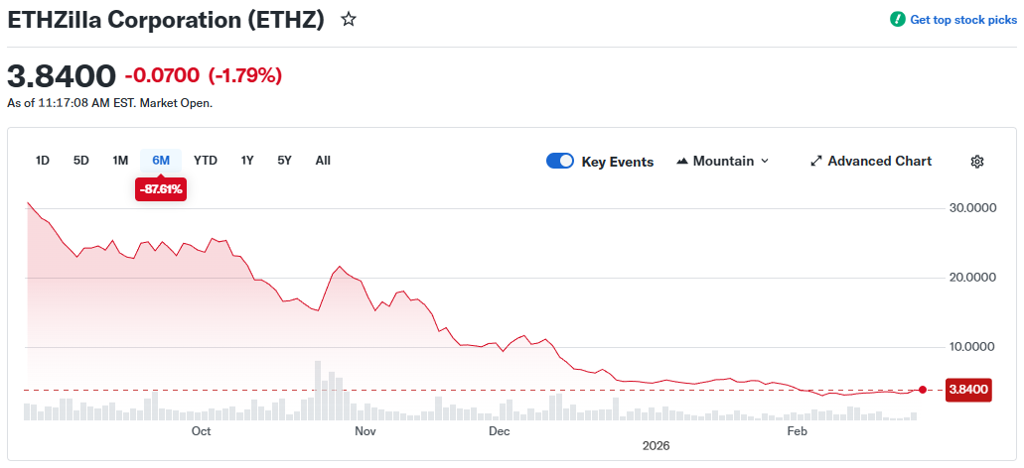The width and height of the screenshot is (1024, 468).
Task: Select the 1M time range
Action: click(x=120, y=161)
